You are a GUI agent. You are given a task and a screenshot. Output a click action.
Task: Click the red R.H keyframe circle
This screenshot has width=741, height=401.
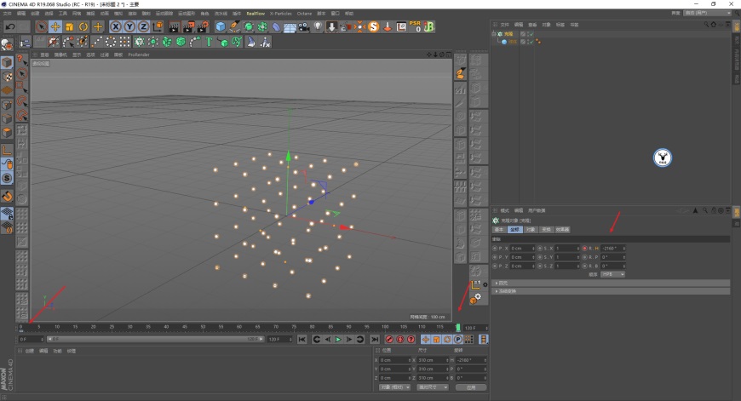(584, 248)
